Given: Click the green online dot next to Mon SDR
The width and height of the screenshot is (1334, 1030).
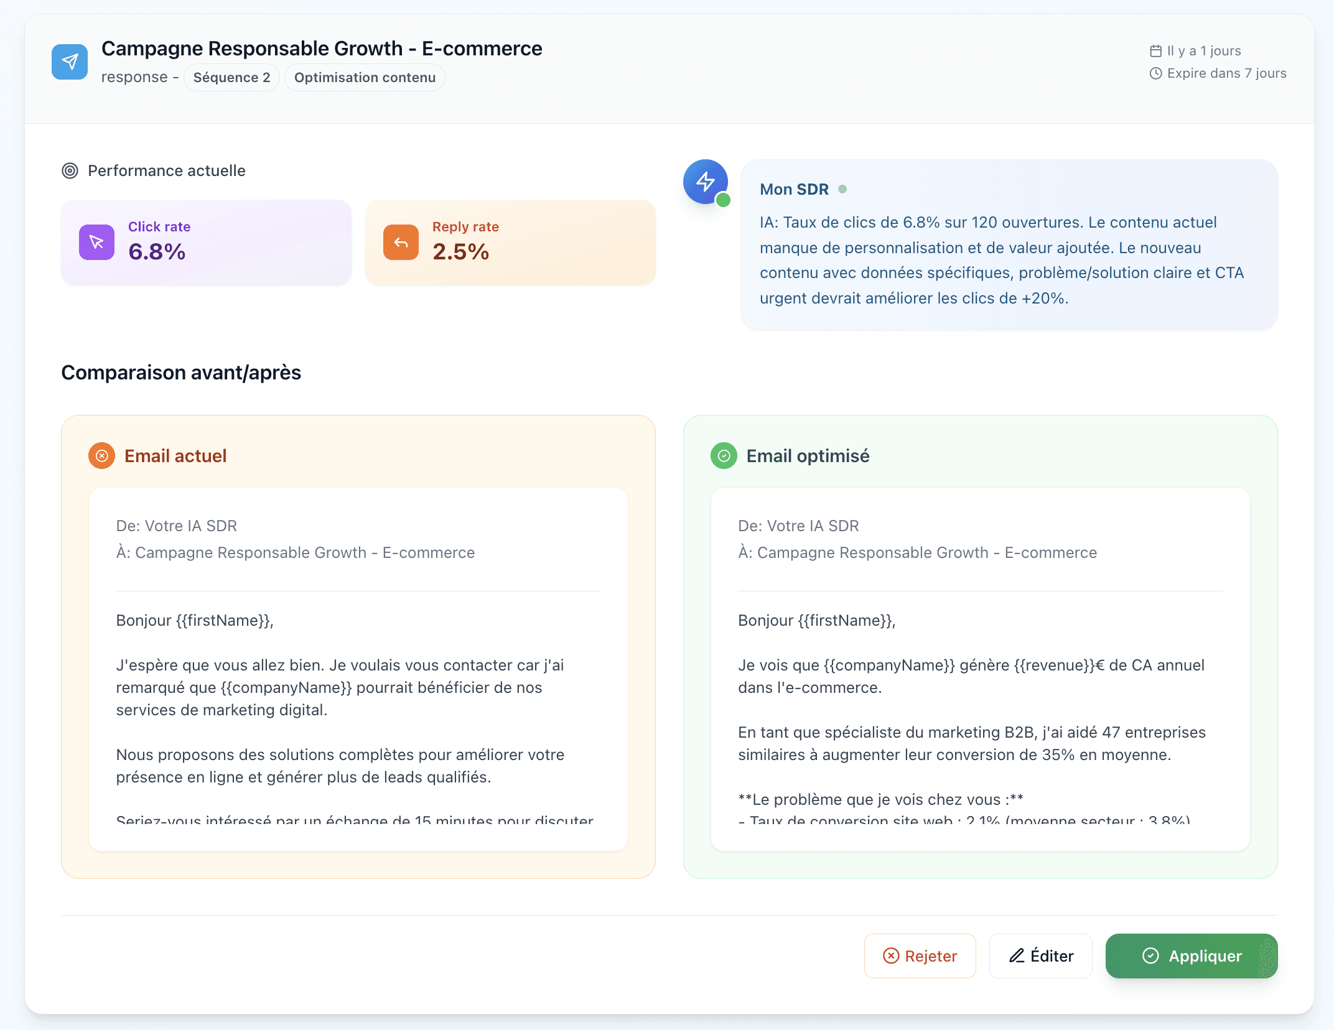Looking at the screenshot, I should (x=842, y=189).
